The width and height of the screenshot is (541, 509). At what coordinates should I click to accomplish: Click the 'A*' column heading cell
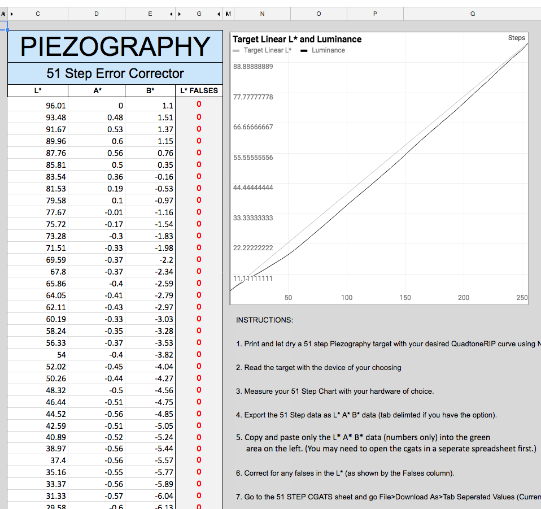pos(97,91)
